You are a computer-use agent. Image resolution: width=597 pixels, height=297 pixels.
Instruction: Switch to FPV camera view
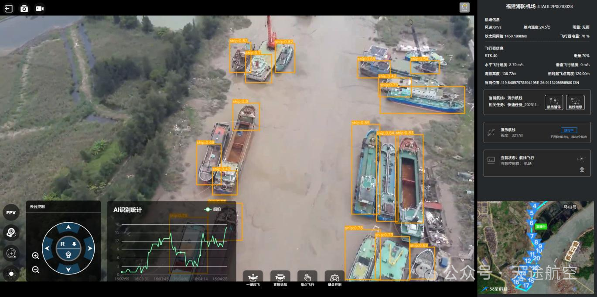[x=11, y=213]
